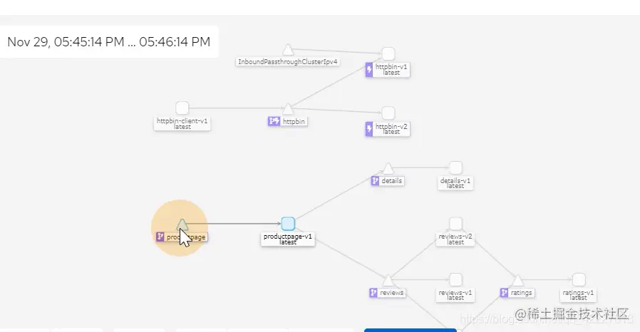
Task: Click the reviews-v1 latest label
Action: pos(455,295)
